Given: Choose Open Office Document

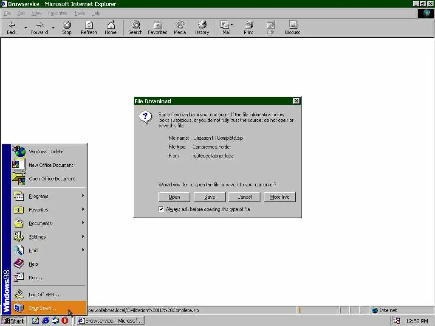Looking at the screenshot, I should coord(49,179).
